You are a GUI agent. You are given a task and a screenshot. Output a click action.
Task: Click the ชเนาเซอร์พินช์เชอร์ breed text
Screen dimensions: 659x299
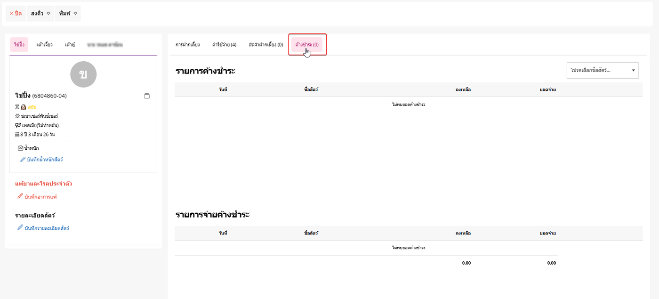(40, 116)
